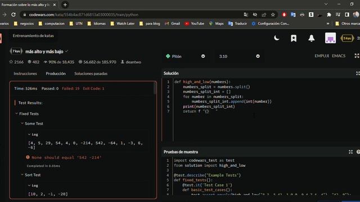
Task: Switch to the Instrucciones tab
Action: [25, 74]
